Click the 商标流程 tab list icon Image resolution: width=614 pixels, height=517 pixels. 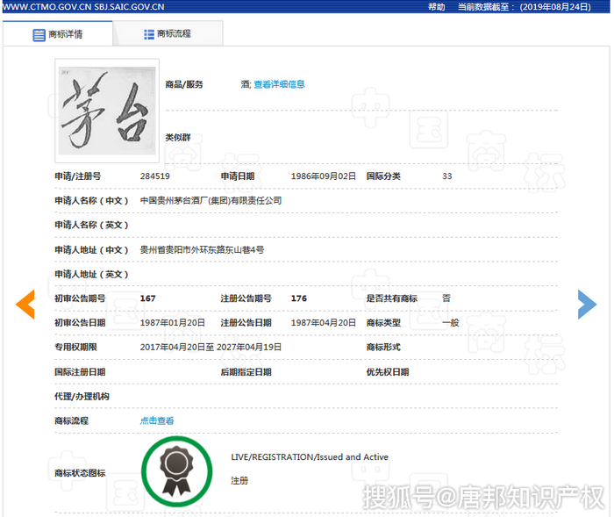pos(149,34)
